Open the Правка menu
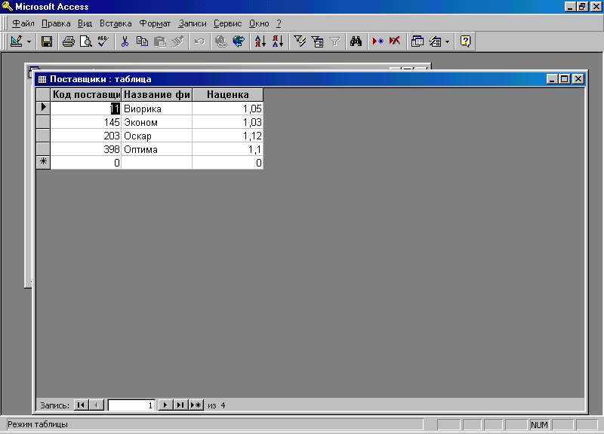This screenshot has width=604, height=434. (56, 23)
